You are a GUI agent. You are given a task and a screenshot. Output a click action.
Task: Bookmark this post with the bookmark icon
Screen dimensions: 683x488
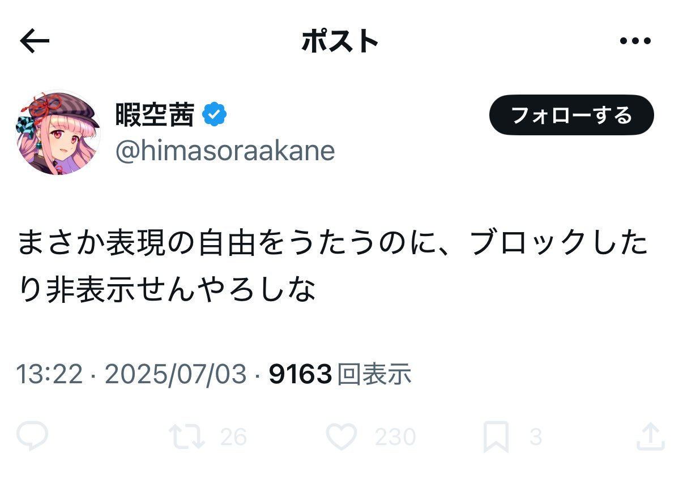point(496,438)
